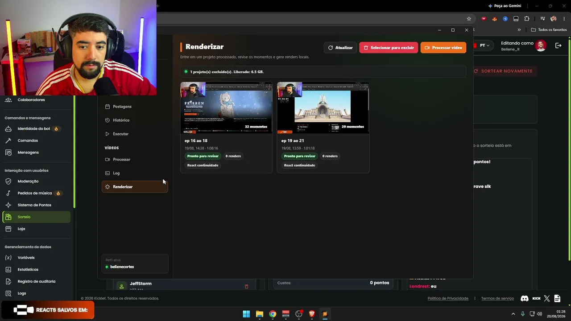
Task: Open the browser media controls icon
Action: click(542, 19)
